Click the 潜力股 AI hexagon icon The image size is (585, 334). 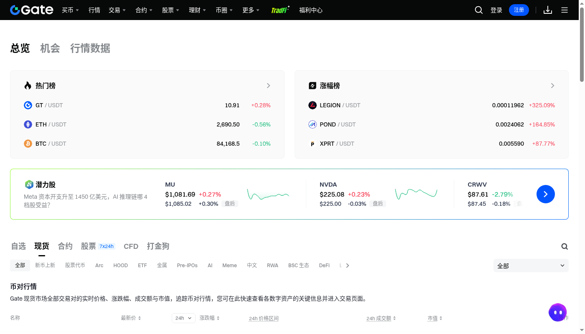pyautogui.click(x=29, y=184)
